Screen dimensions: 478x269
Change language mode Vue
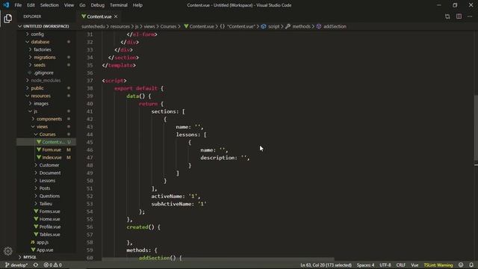click(x=415, y=265)
